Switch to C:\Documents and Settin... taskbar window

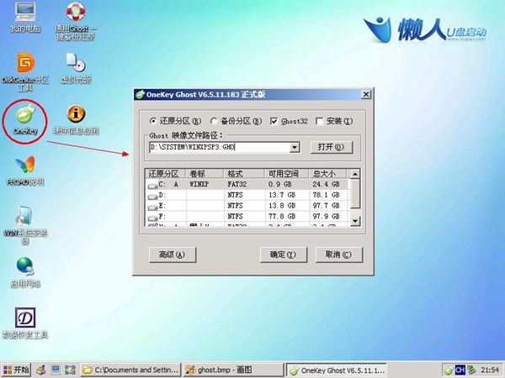tap(130, 370)
